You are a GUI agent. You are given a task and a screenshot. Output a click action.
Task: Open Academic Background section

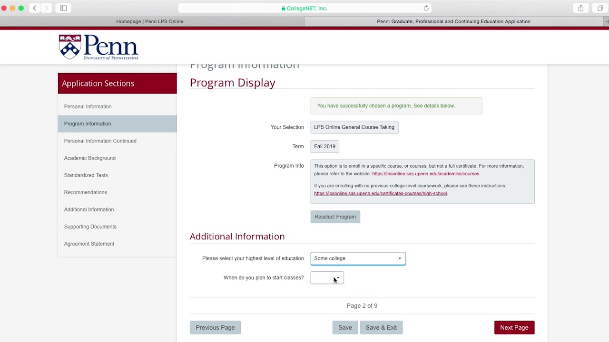pos(118,158)
